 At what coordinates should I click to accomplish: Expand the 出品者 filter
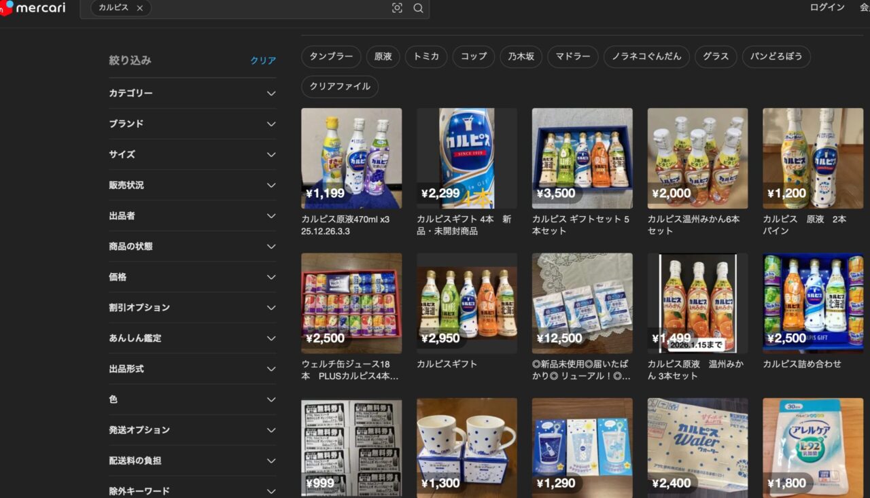pyautogui.click(x=192, y=215)
